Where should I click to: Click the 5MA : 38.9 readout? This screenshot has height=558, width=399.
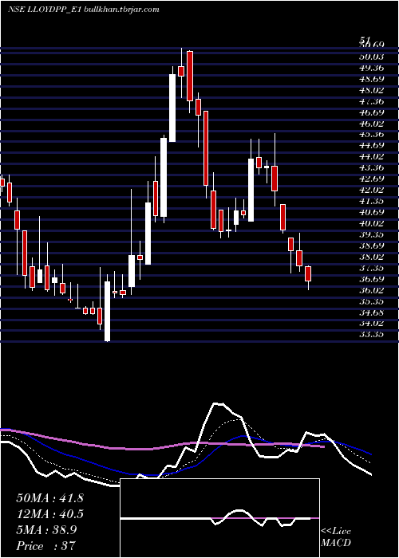coord(47,530)
